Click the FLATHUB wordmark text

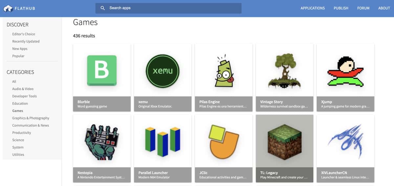(25, 9)
